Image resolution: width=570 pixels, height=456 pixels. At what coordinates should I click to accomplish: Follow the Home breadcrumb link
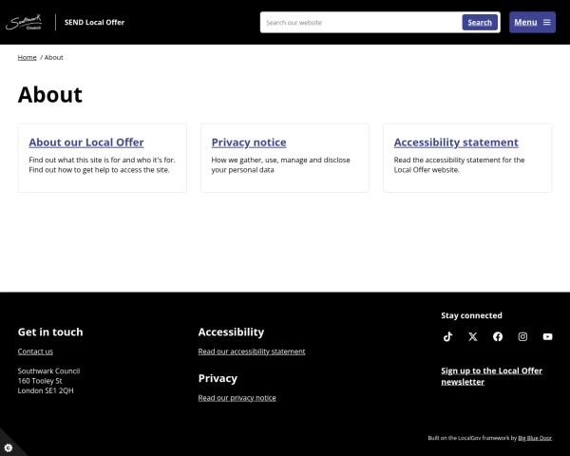pyautogui.click(x=28, y=57)
